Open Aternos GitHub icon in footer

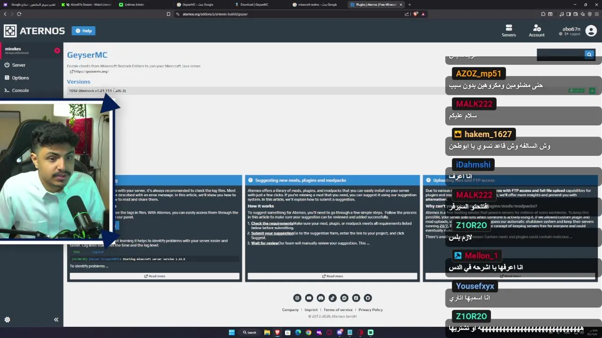(368, 298)
